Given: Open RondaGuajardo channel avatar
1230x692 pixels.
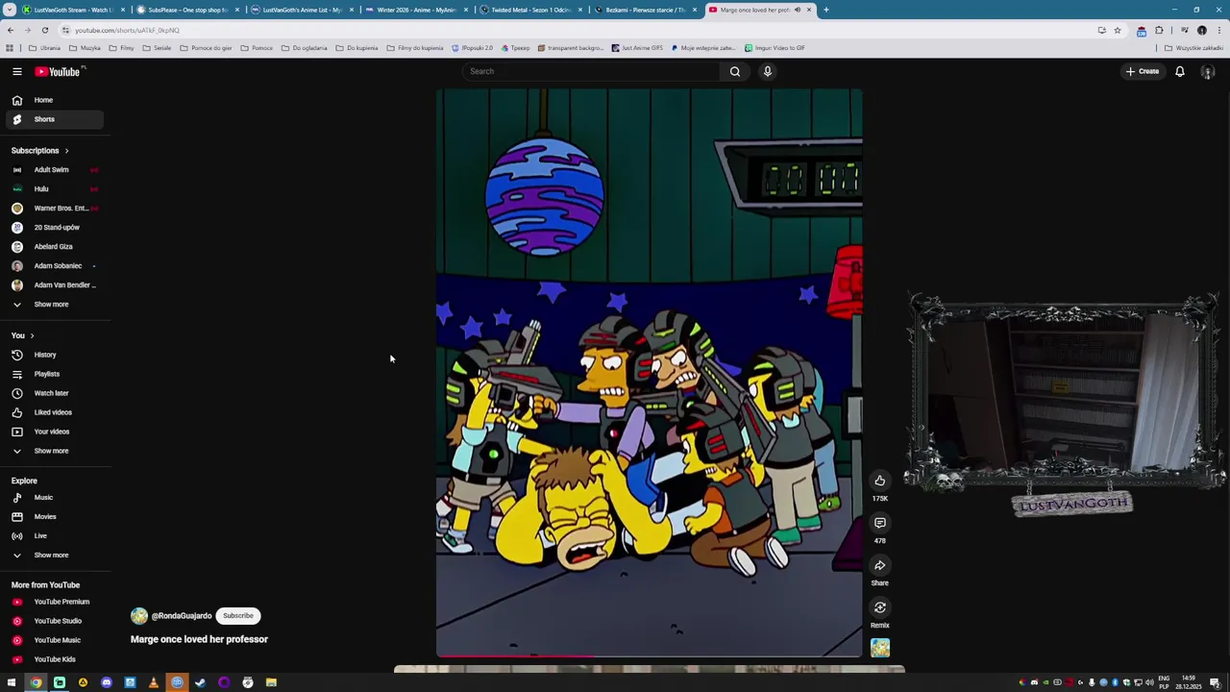Looking at the screenshot, I should 139,616.
